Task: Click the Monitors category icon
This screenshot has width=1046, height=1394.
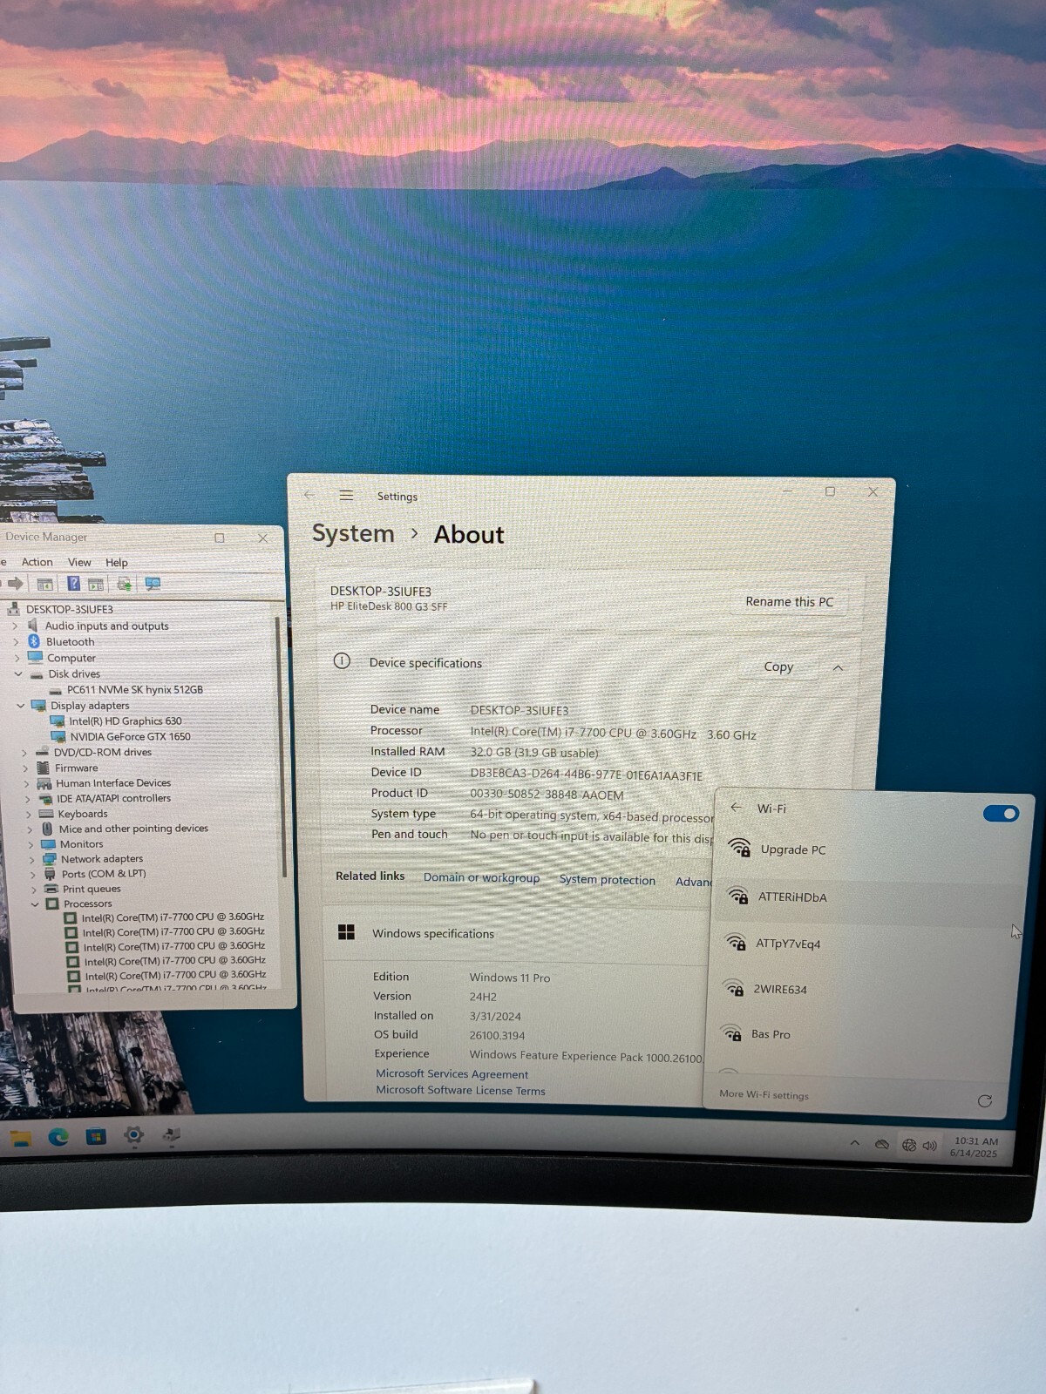Action: click(x=49, y=844)
